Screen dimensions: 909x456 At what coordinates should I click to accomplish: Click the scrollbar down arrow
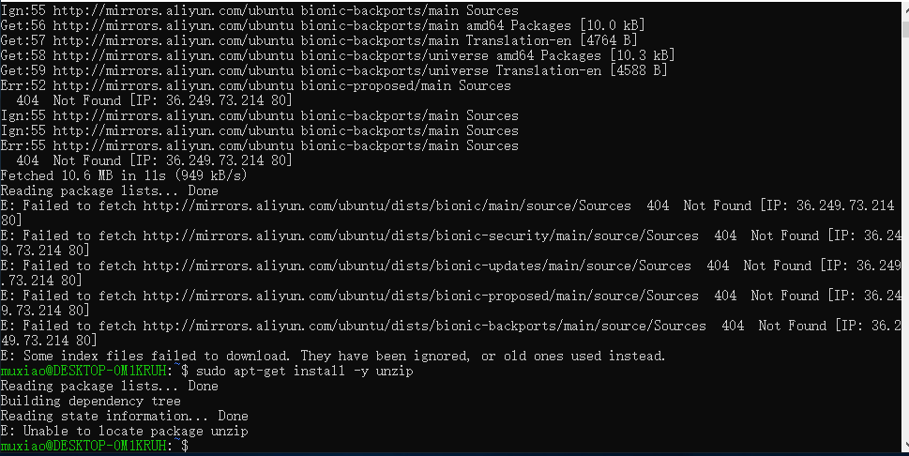pos(906,448)
